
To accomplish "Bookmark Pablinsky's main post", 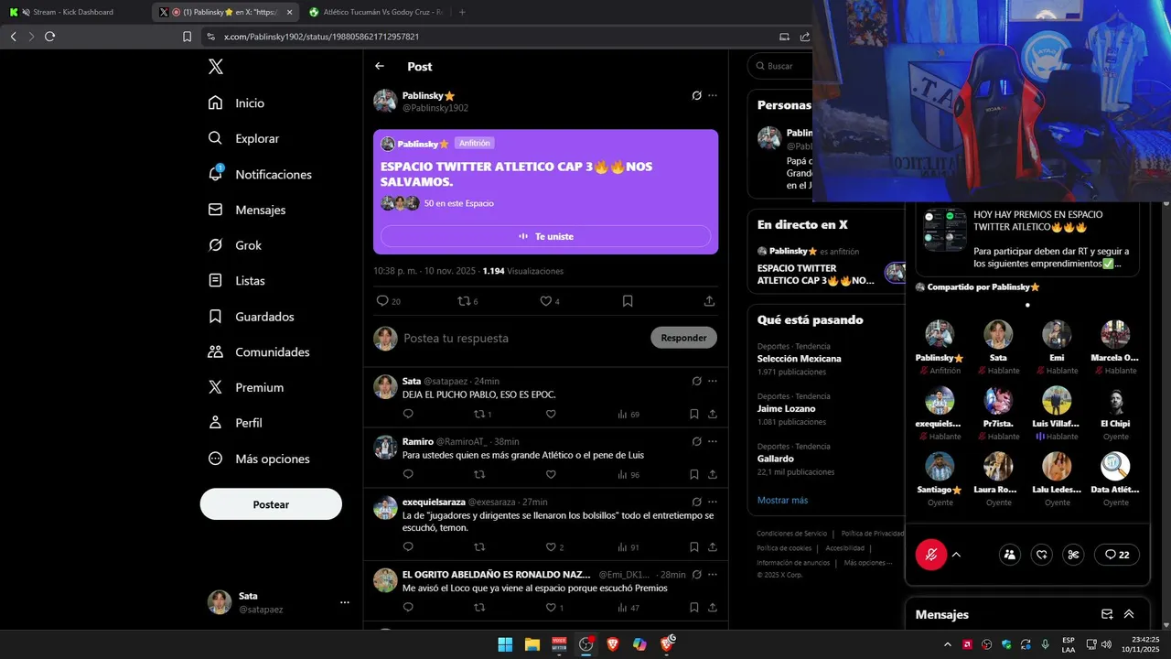I will (x=628, y=300).
